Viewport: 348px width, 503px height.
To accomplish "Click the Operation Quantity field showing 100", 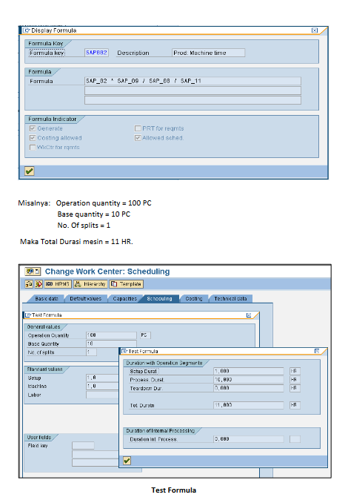I will (111, 335).
